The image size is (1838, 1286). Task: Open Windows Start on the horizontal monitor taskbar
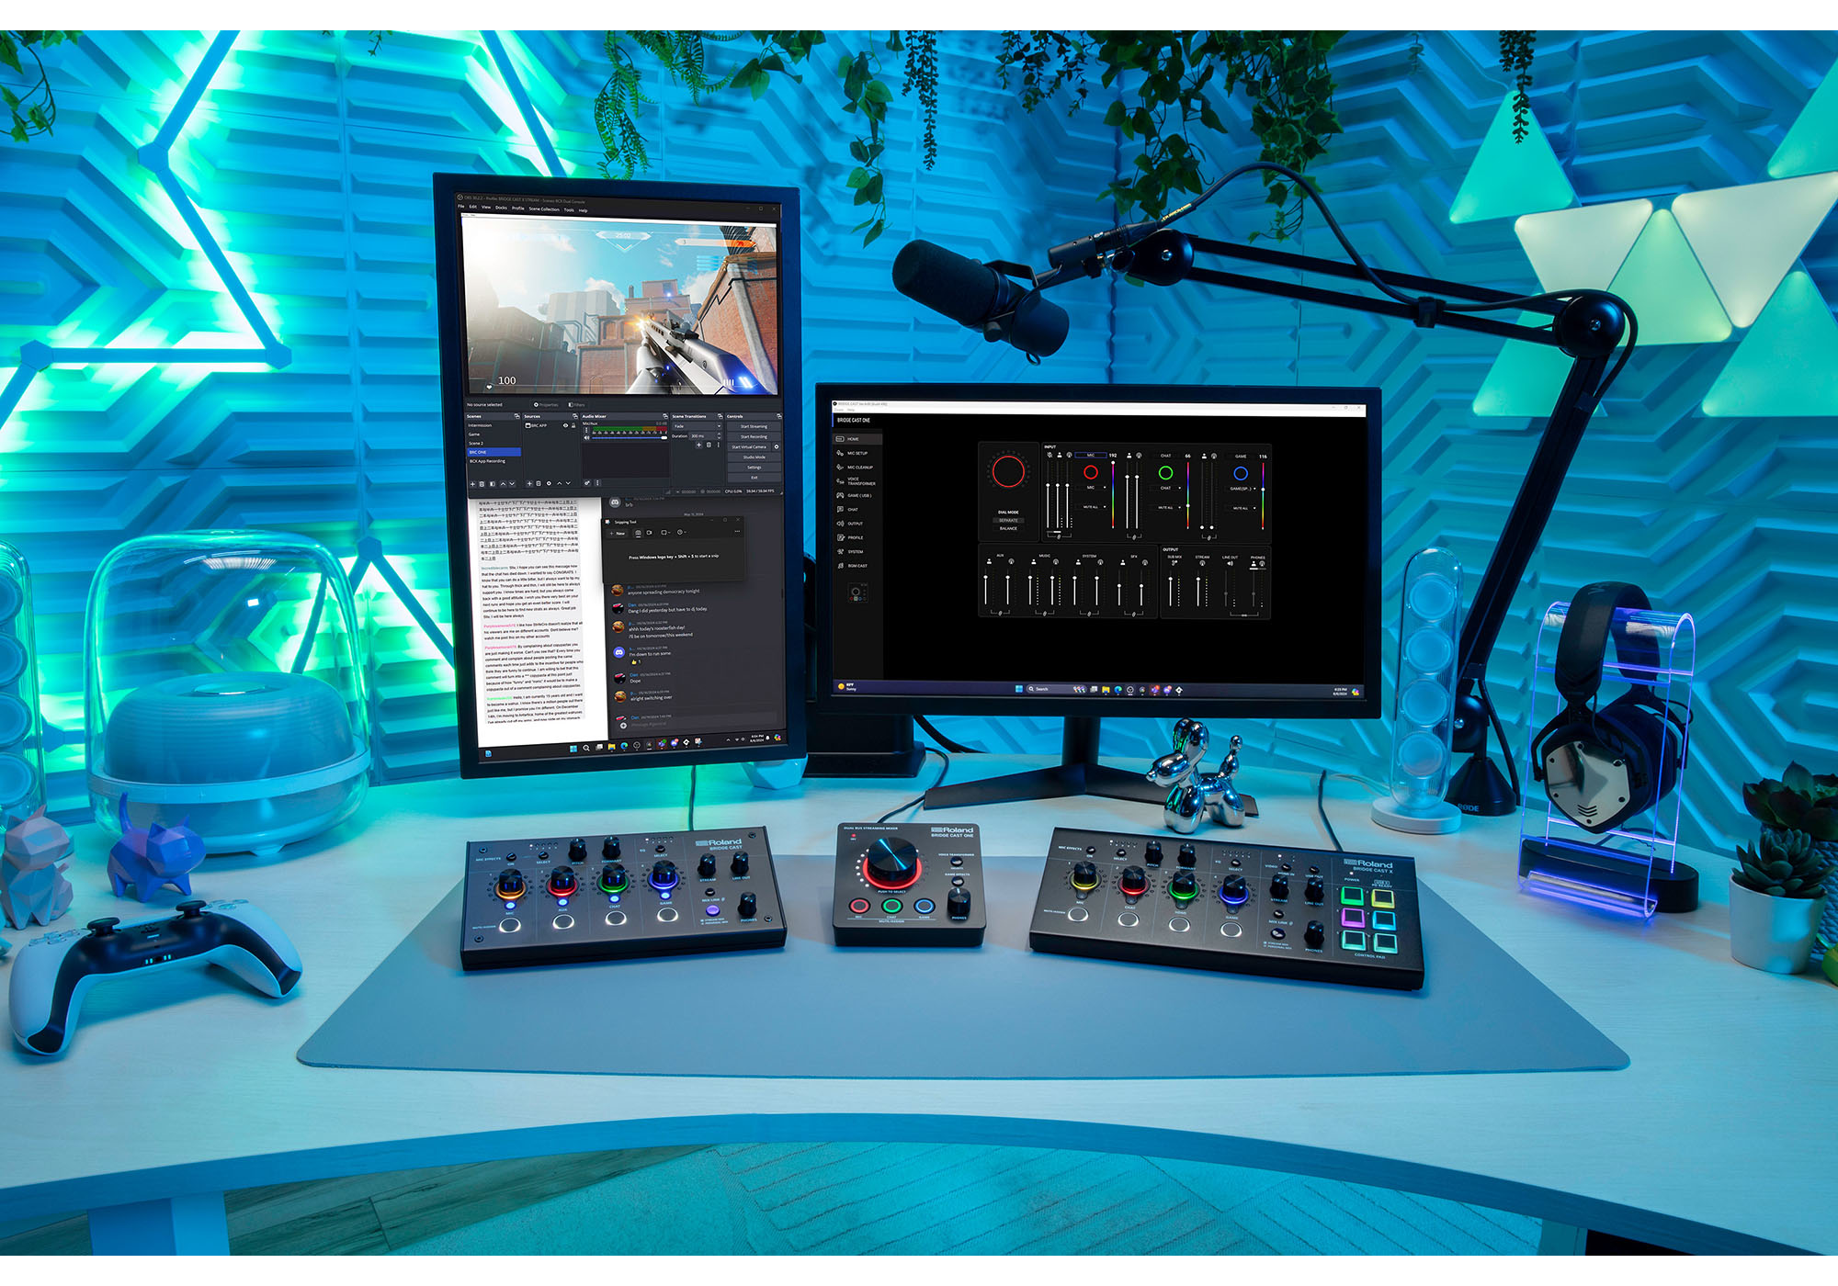[1018, 688]
